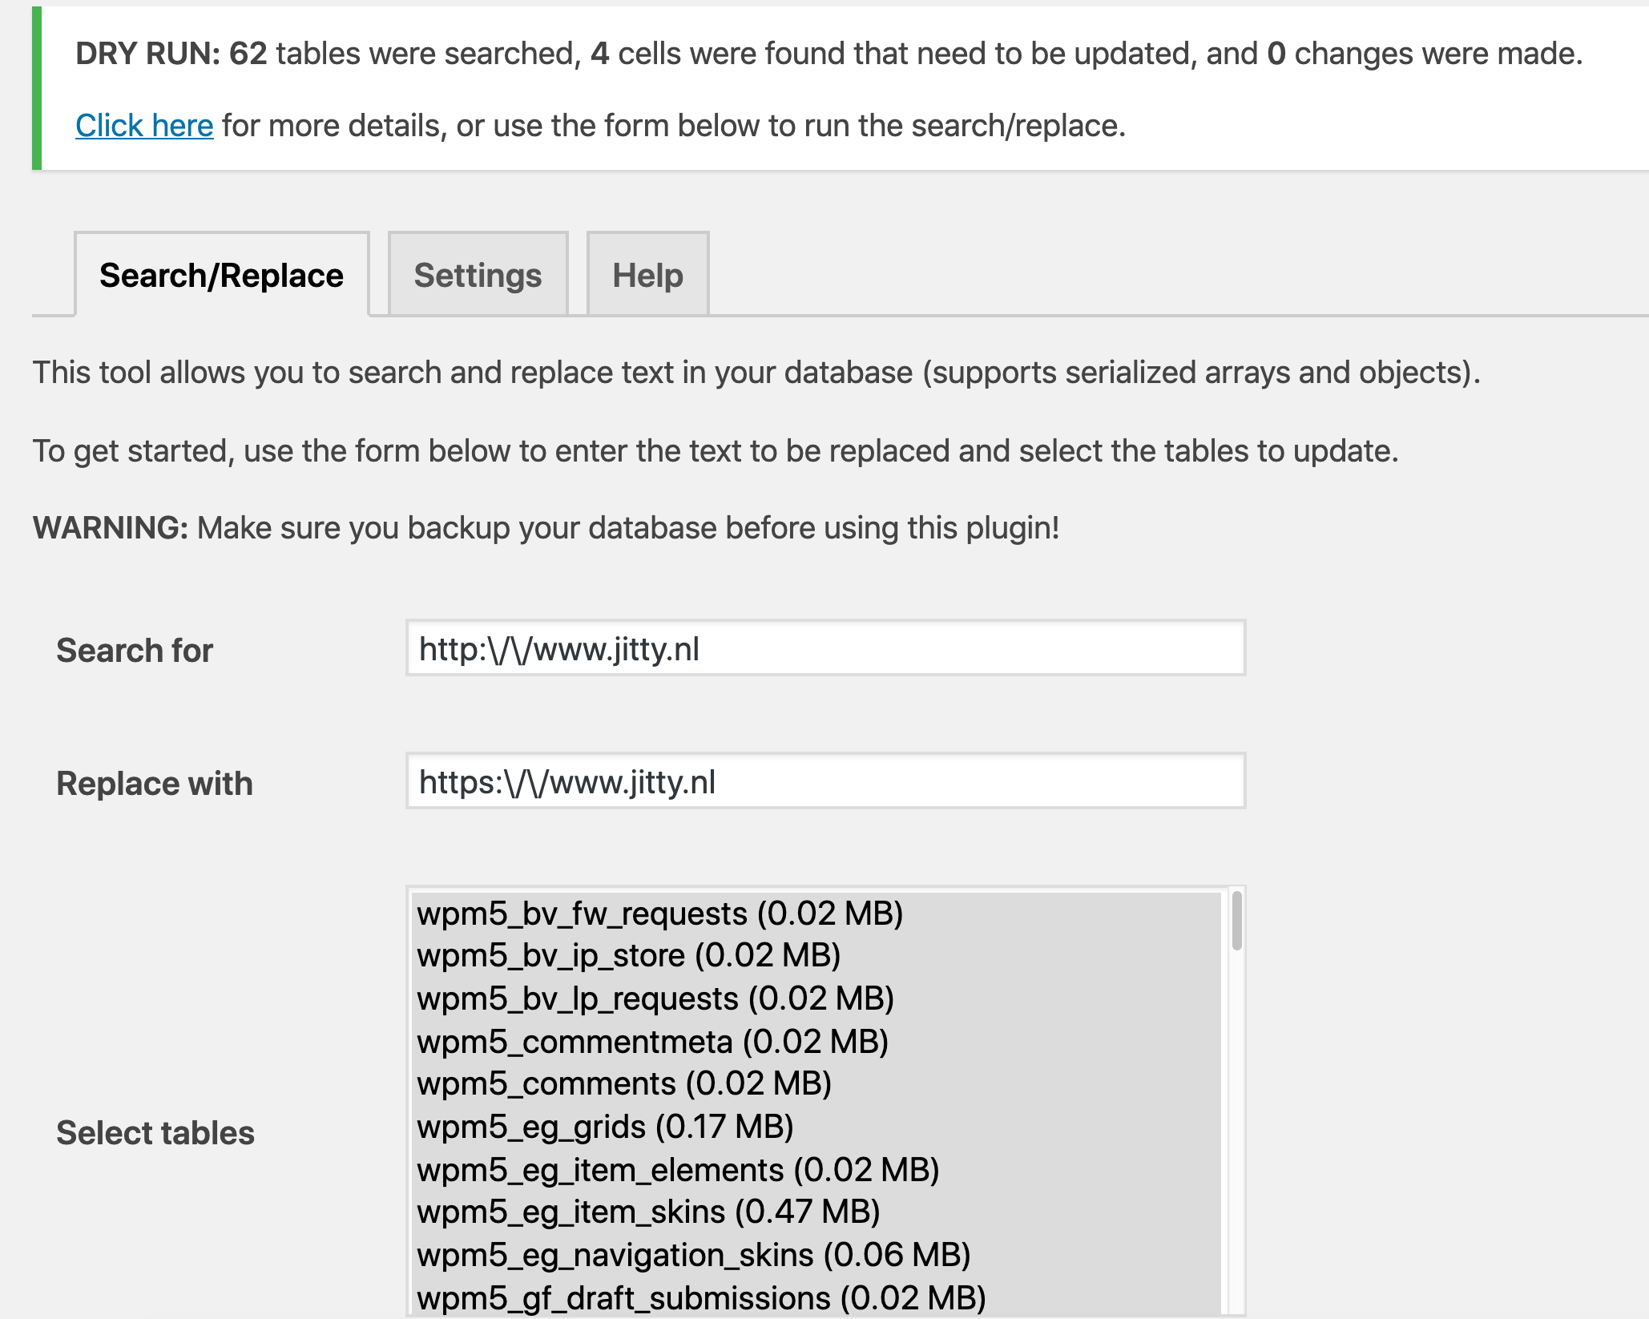Select table wpm5_bv_ip_store

(x=816, y=956)
